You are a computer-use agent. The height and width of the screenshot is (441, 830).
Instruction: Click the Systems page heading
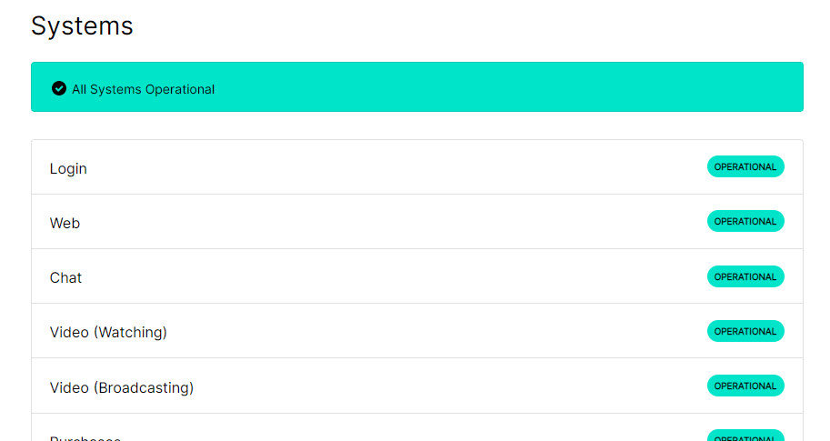[x=82, y=26]
